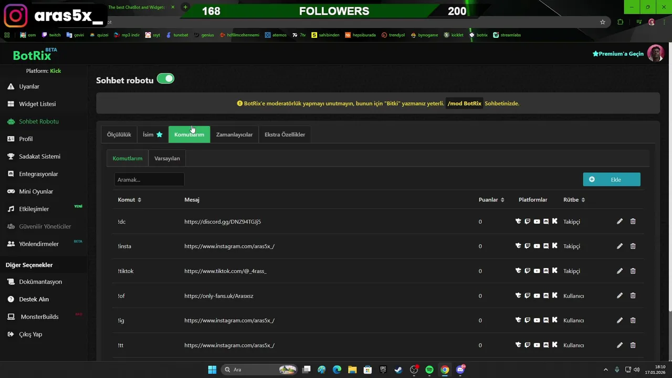This screenshot has width=672, height=378.
Task: Edit the !insta command with pencil icon
Action: coord(619,246)
